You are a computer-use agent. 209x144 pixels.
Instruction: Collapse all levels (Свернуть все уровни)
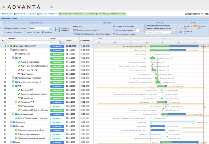pyautogui.click(x=114, y=26)
